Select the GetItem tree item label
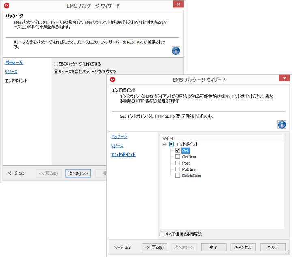The image size is (292, 257). tap(189, 157)
